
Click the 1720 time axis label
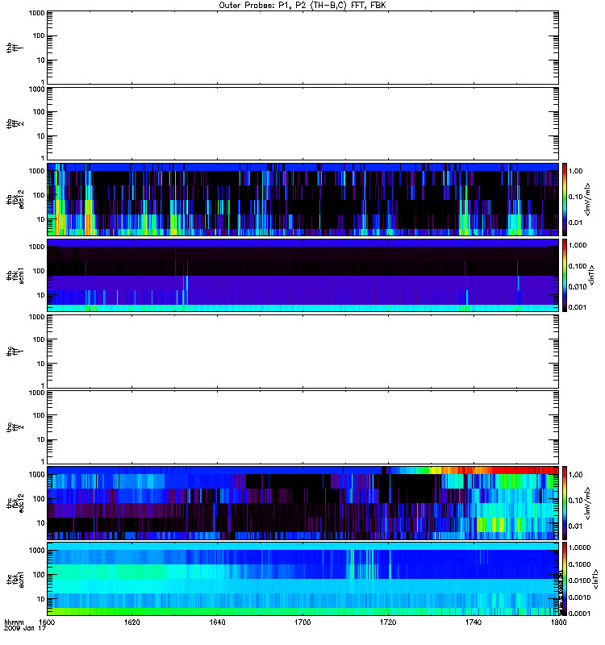pyautogui.click(x=388, y=622)
